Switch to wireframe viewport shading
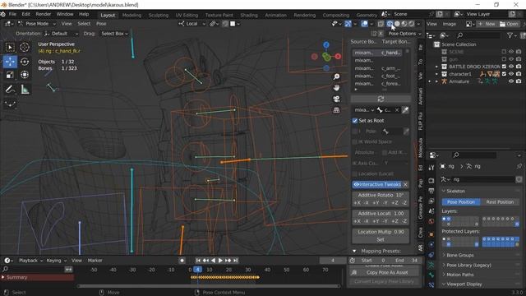This screenshot has height=296, width=526. (390, 24)
